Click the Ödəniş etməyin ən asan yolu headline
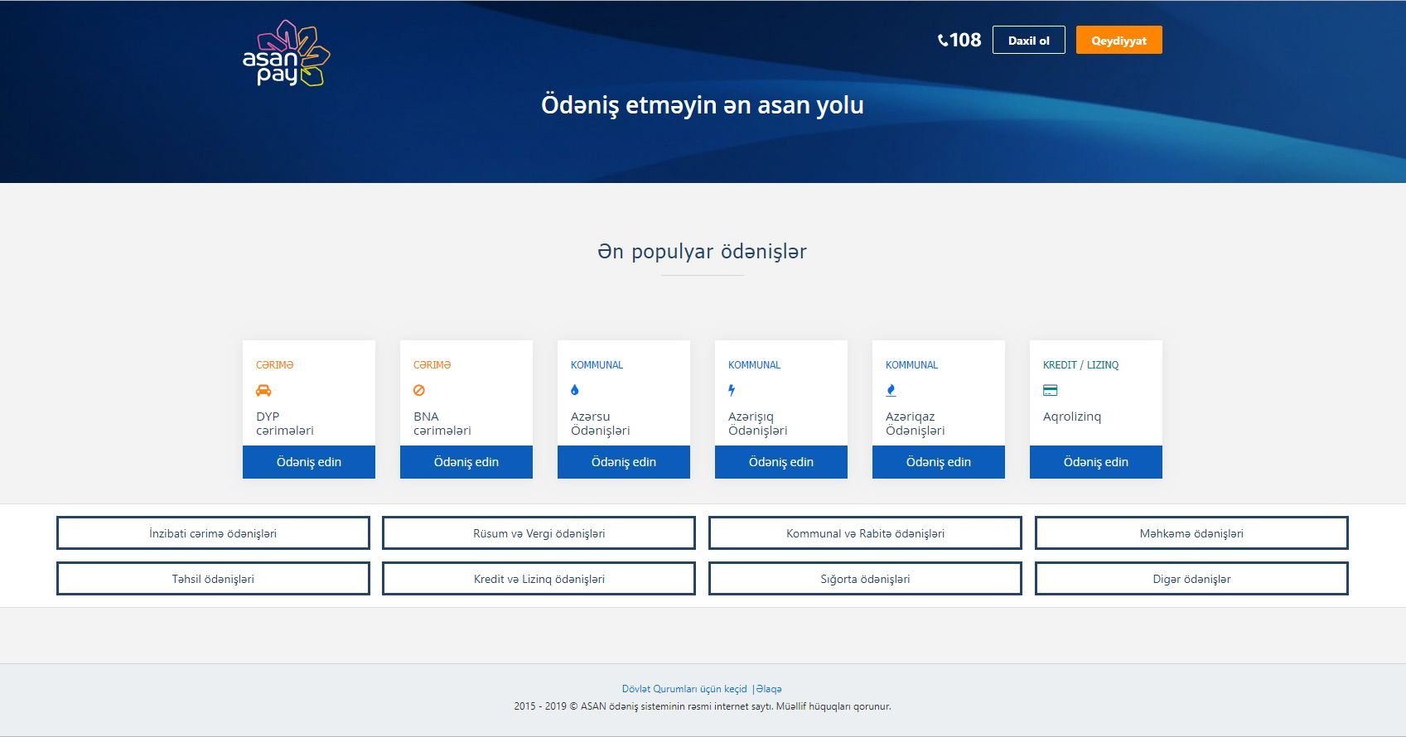The height and width of the screenshot is (737, 1406). pos(703,105)
